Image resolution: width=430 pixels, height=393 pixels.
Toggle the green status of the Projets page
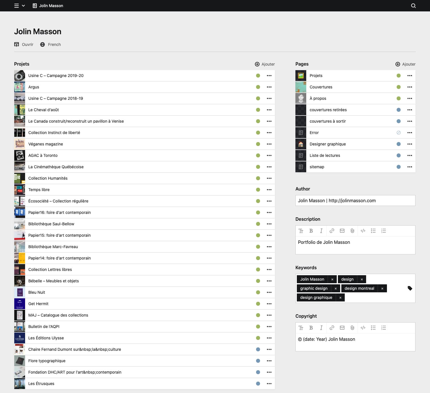pyautogui.click(x=399, y=76)
